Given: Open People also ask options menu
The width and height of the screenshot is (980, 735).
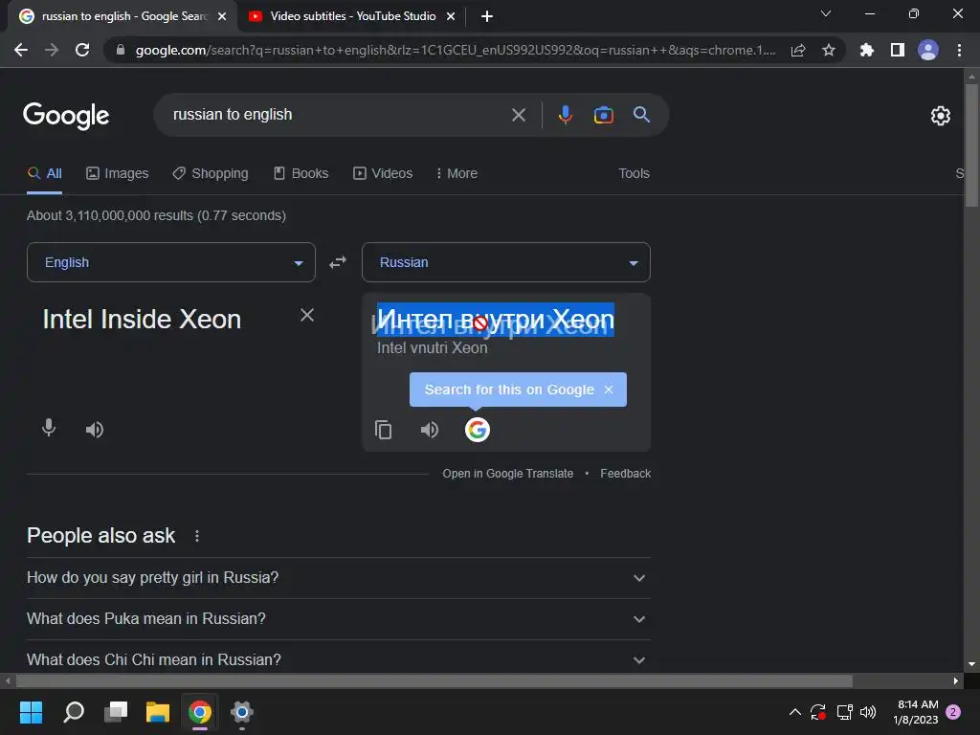Looking at the screenshot, I should (197, 536).
